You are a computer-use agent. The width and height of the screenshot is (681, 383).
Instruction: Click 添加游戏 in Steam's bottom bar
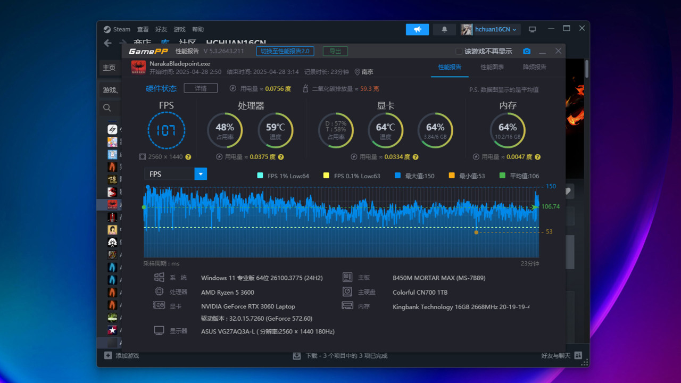point(127,355)
